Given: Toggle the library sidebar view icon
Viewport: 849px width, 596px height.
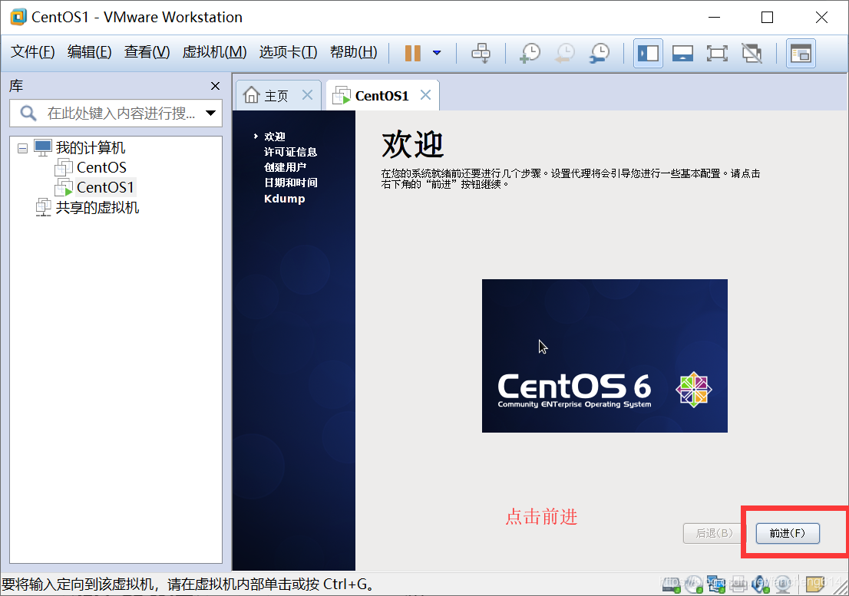Looking at the screenshot, I should point(648,53).
